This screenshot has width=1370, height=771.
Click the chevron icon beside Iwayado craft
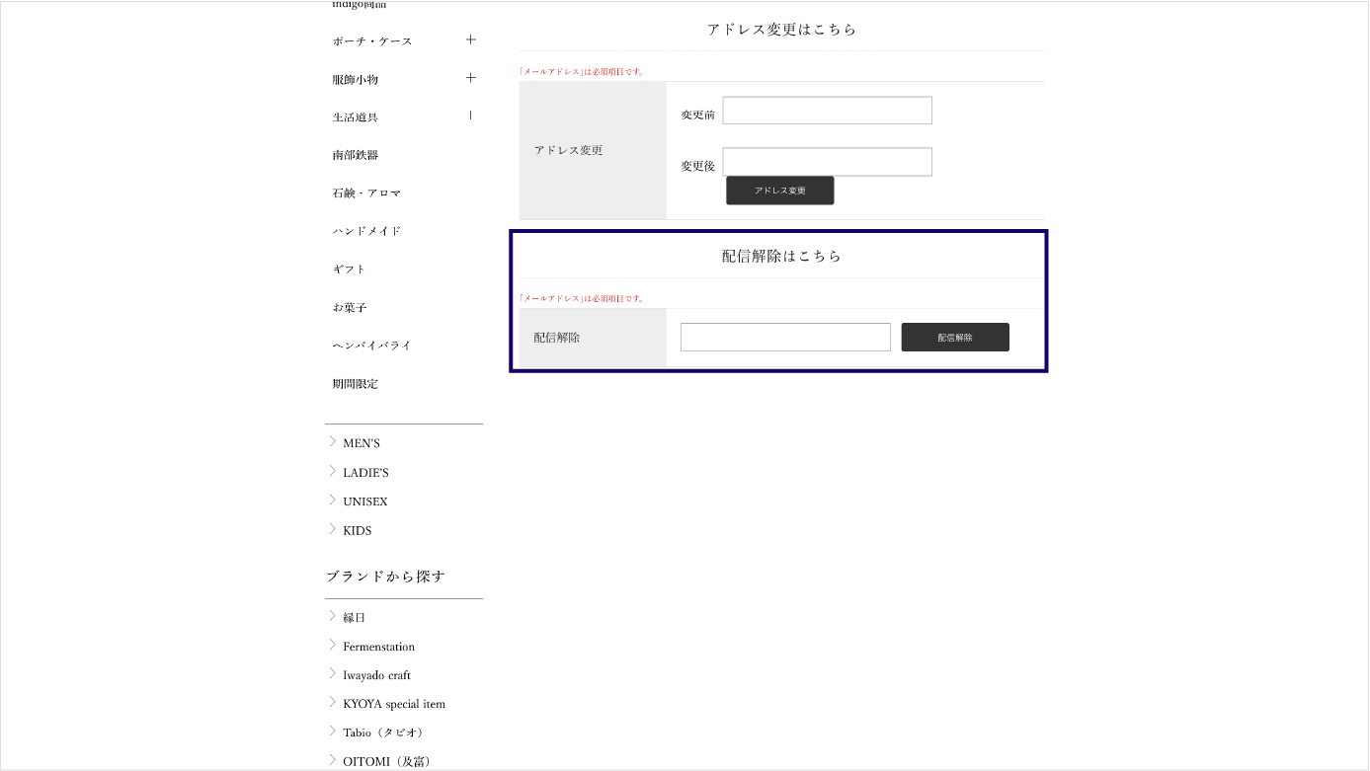click(333, 674)
